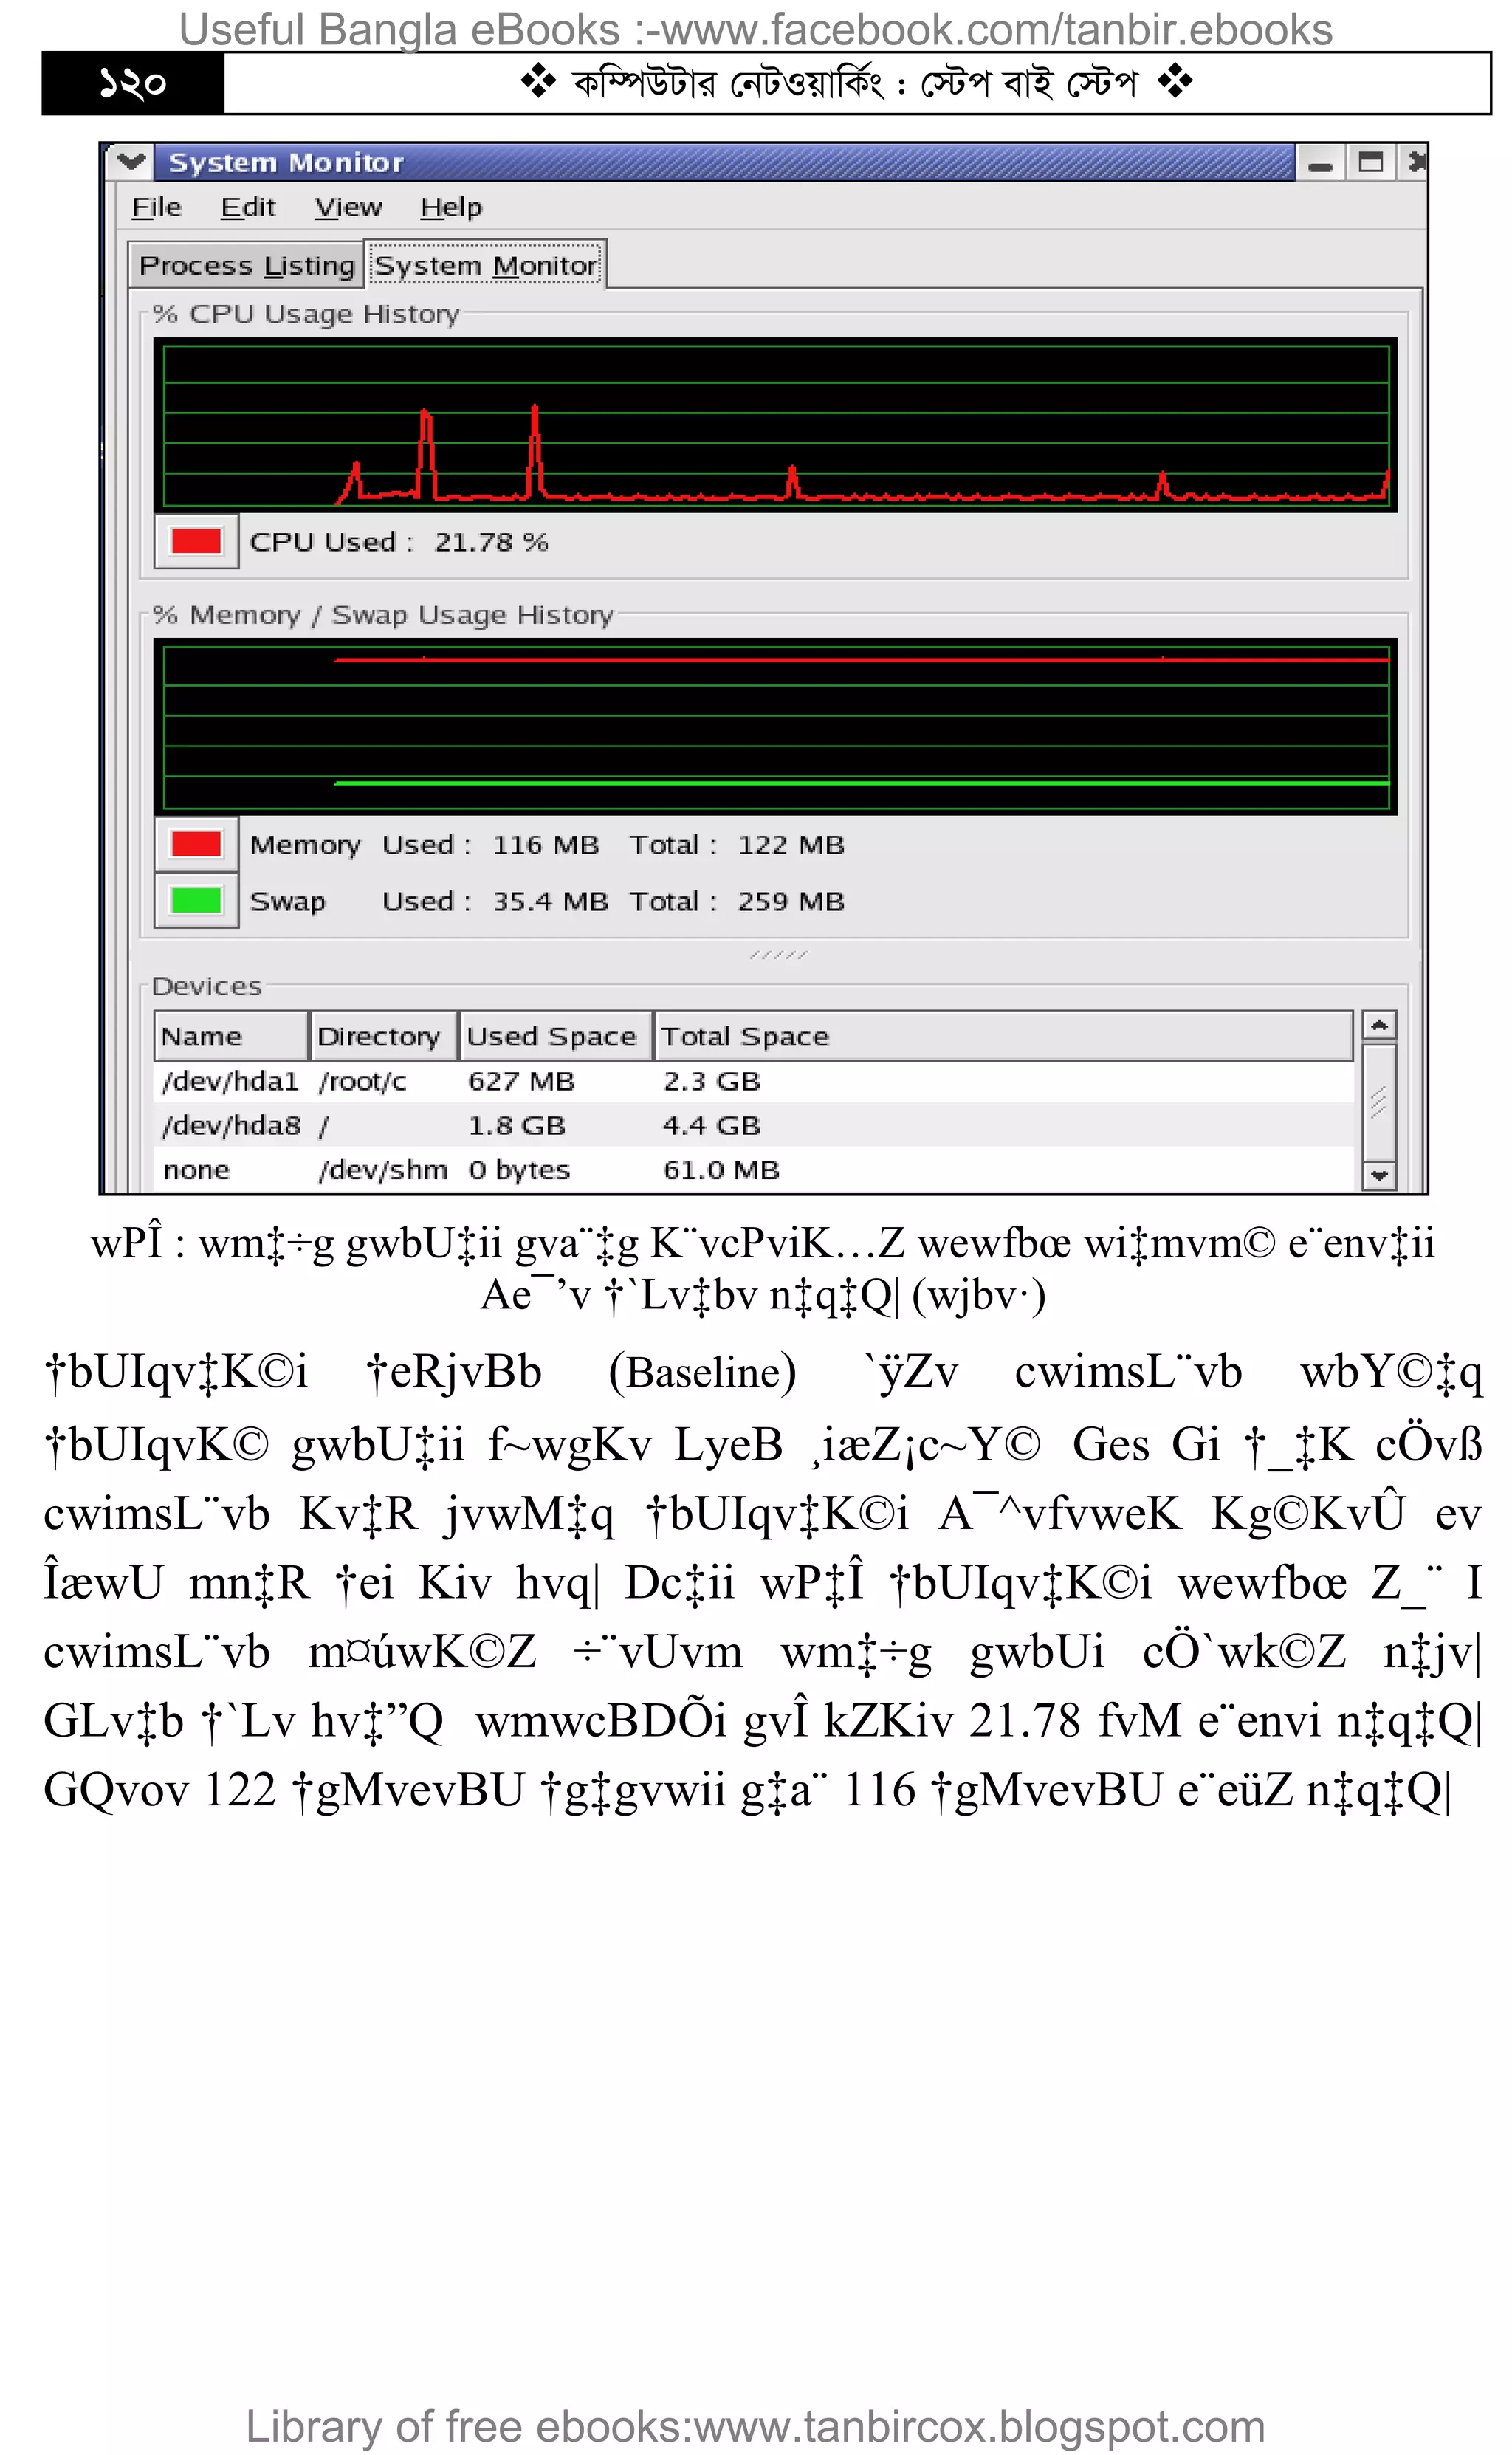Sort devices by Total Space column

pos(1003,1036)
